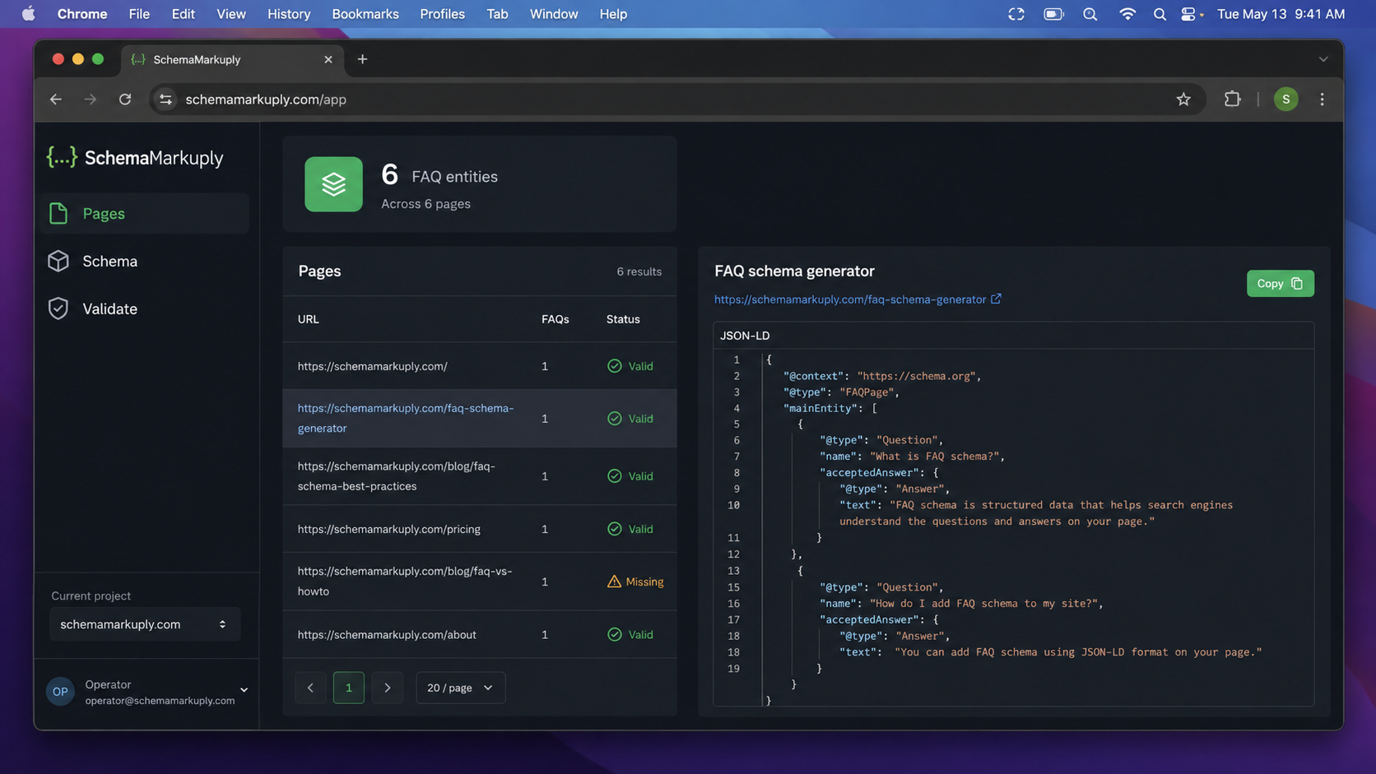
Task: Click the JSON-LD code panel label
Action: [745, 336]
